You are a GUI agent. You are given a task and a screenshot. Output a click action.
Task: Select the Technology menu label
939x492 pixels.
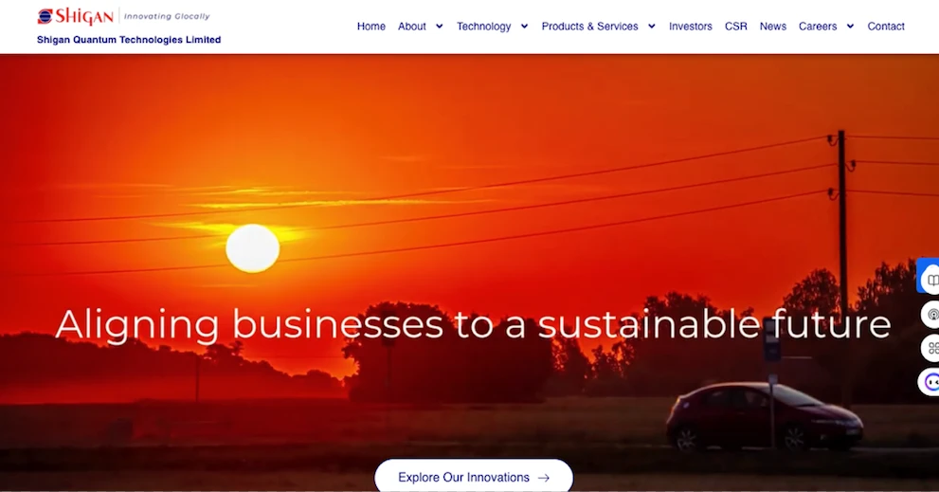[x=484, y=27]
